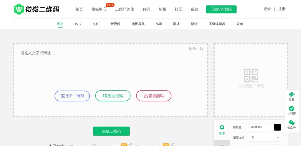Viewport: 301px width, 146px height.
Task: Click the 生成二维码 button
Action: tap(111, 131)
